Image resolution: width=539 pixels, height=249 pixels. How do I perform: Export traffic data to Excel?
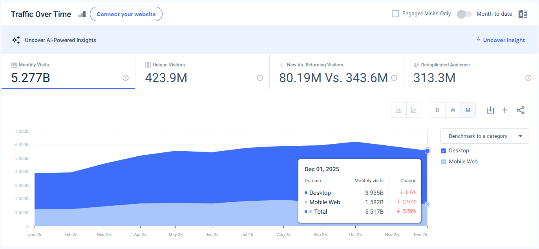click(x=523, y=14)
